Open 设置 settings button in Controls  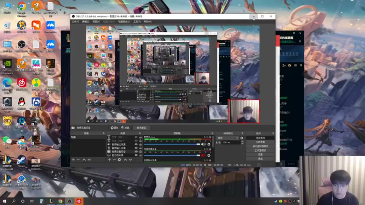click(x=260, y=154)
